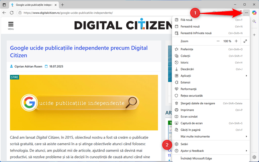
Task: Open Preferințe from the menu
Action: (x=211, y=49)
